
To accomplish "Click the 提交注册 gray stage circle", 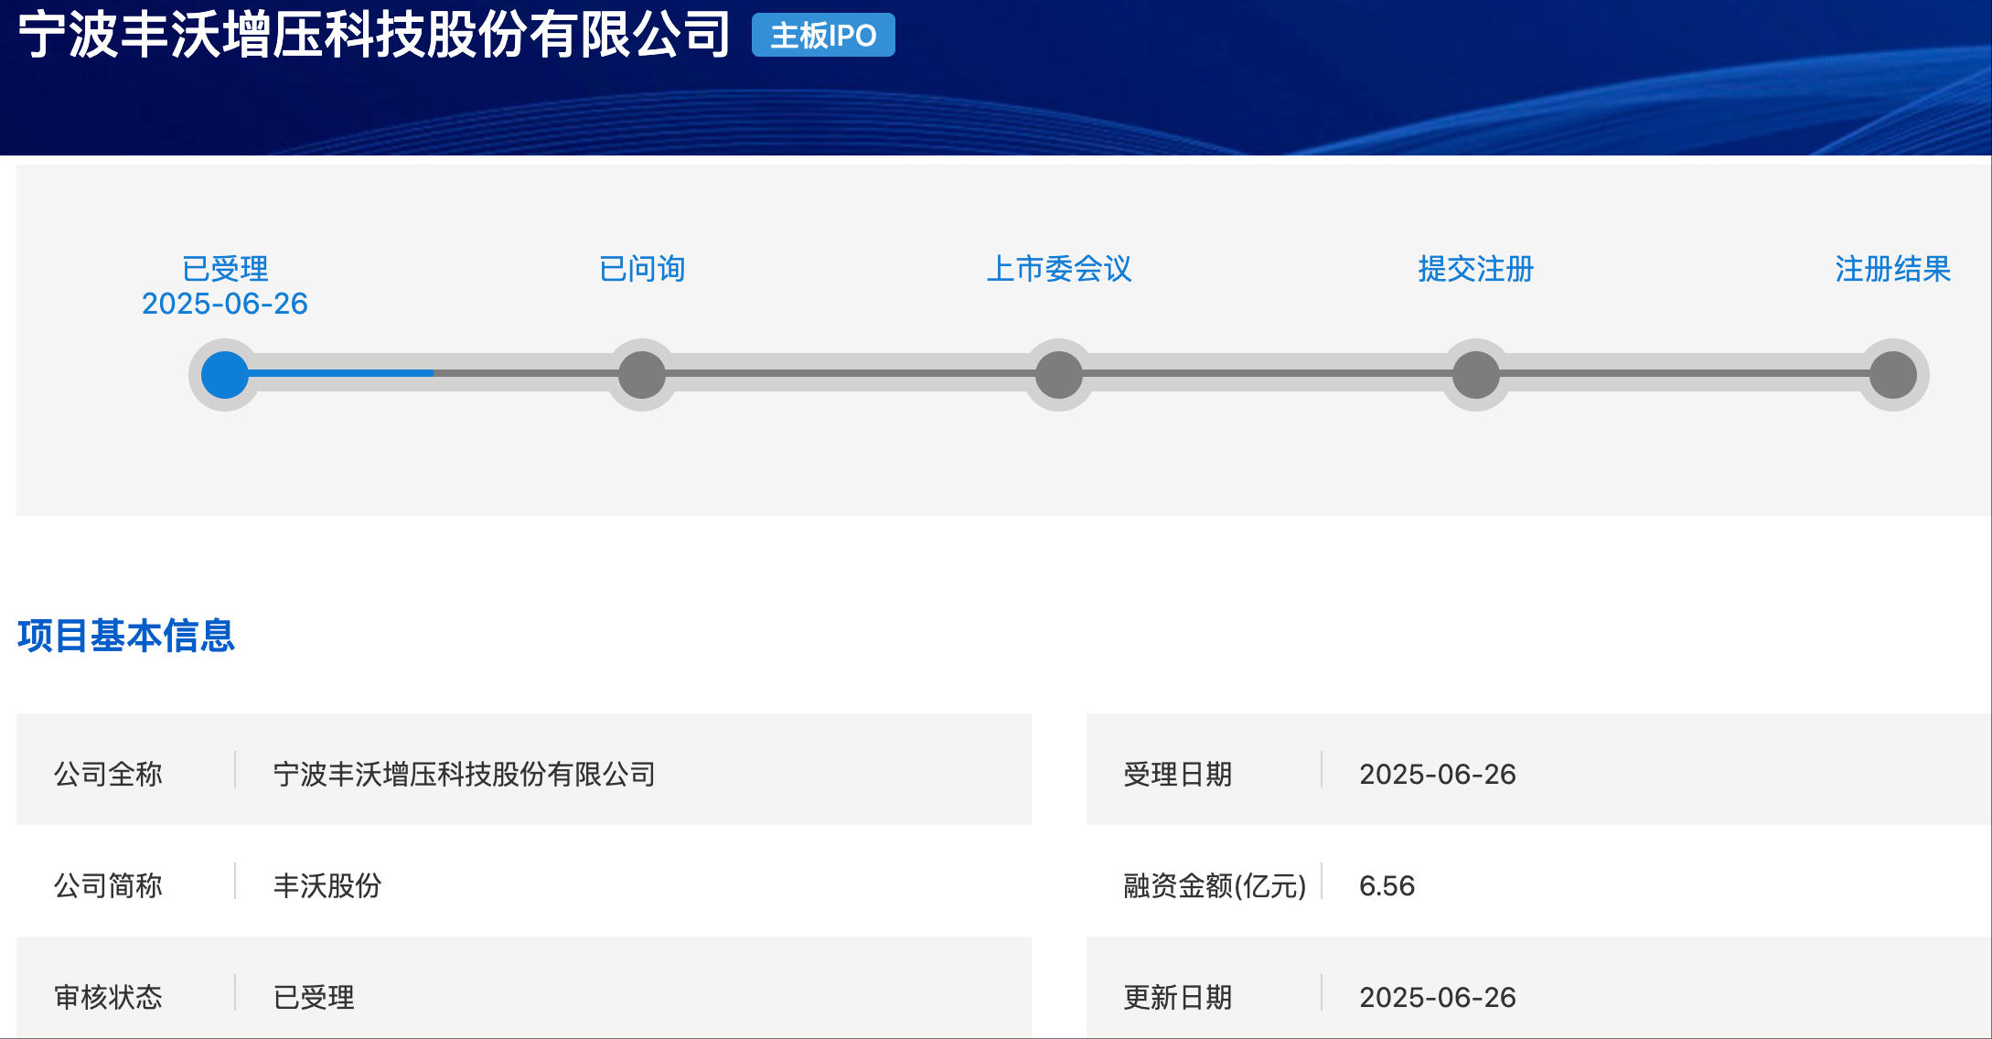I will pos(1476,374).
